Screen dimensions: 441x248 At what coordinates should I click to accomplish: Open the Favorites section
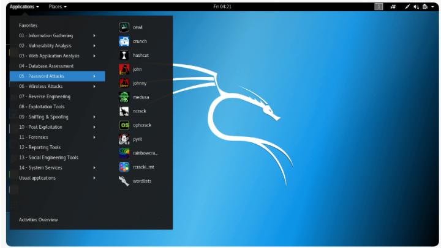pos(28,26)
